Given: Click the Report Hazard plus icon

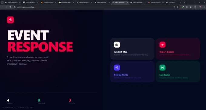Looking at the screenshot, I should 162,45.
